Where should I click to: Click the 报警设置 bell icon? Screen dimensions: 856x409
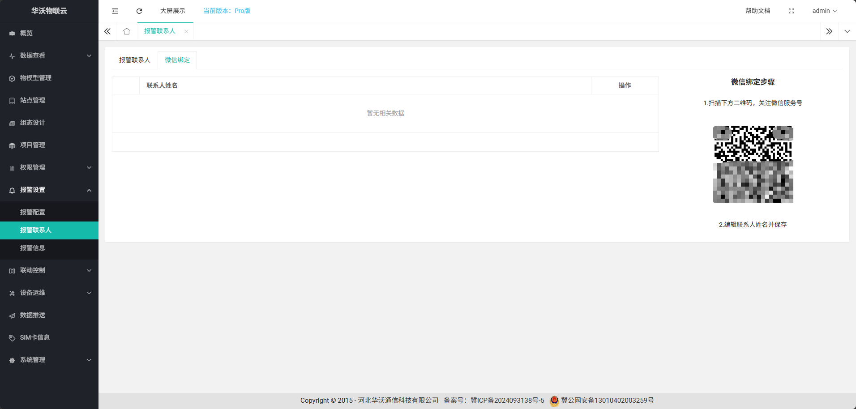tap(12, 190)
